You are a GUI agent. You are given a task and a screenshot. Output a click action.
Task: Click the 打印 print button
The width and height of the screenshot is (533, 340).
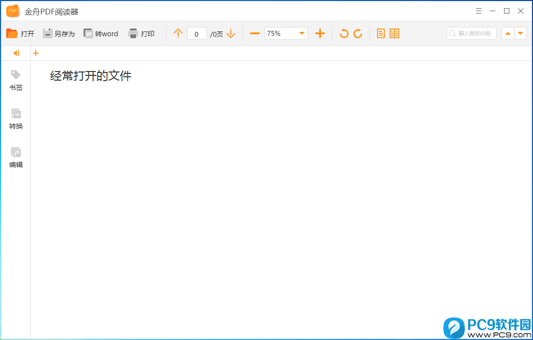[141, 33]
